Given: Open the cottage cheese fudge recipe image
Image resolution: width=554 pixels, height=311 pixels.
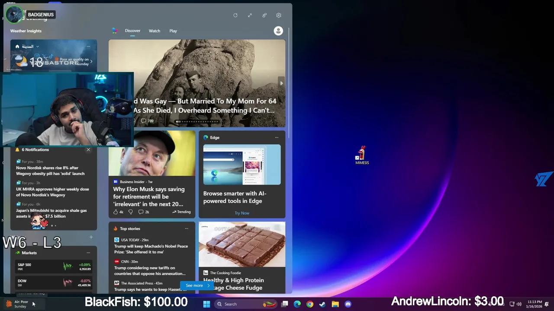Looking at the screenshot, I should pos(242,245).
